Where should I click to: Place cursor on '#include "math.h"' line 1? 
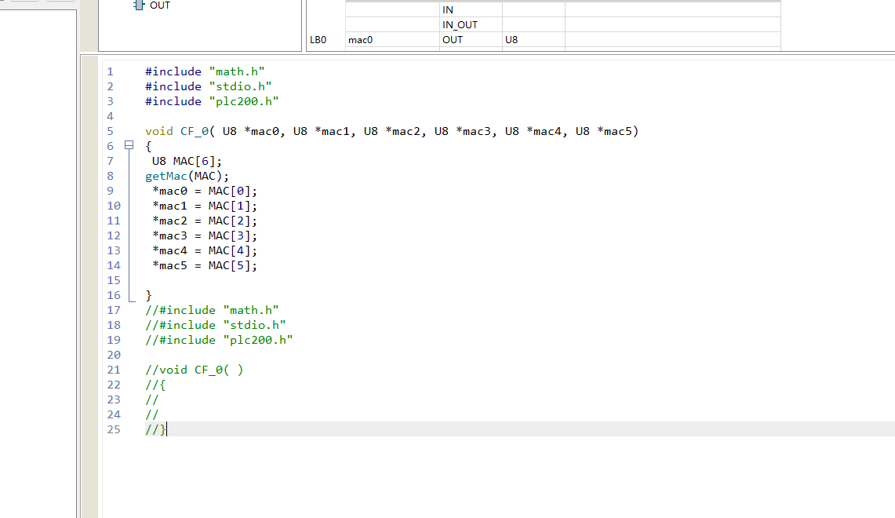pos(205,72)
